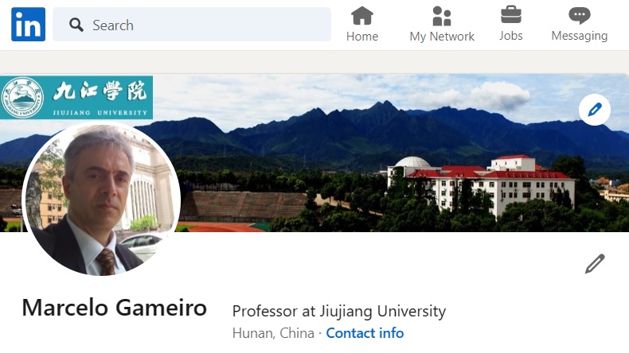Select the Home navigation label
Screen dimensions: 629x353
361,37
